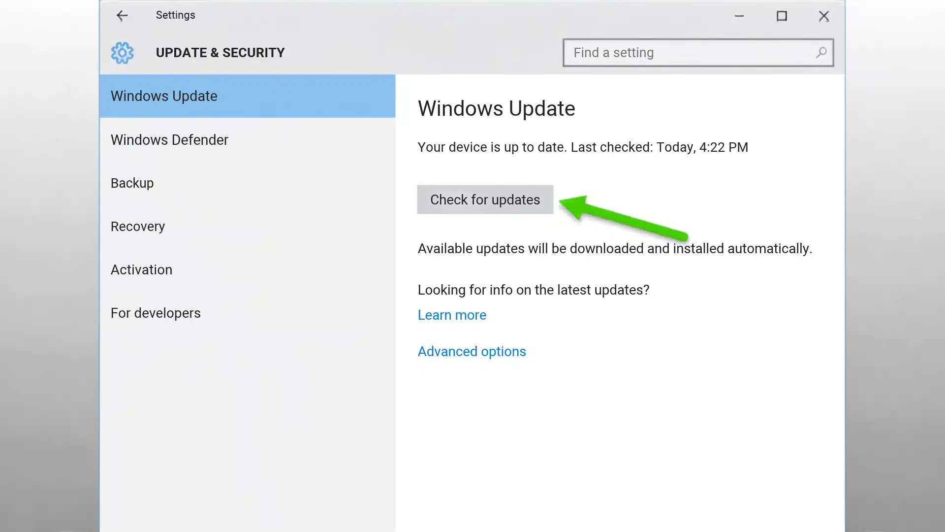Viewport: 945px width, 532px height.
Task: Close the Settings window
Action: point(824,16)
